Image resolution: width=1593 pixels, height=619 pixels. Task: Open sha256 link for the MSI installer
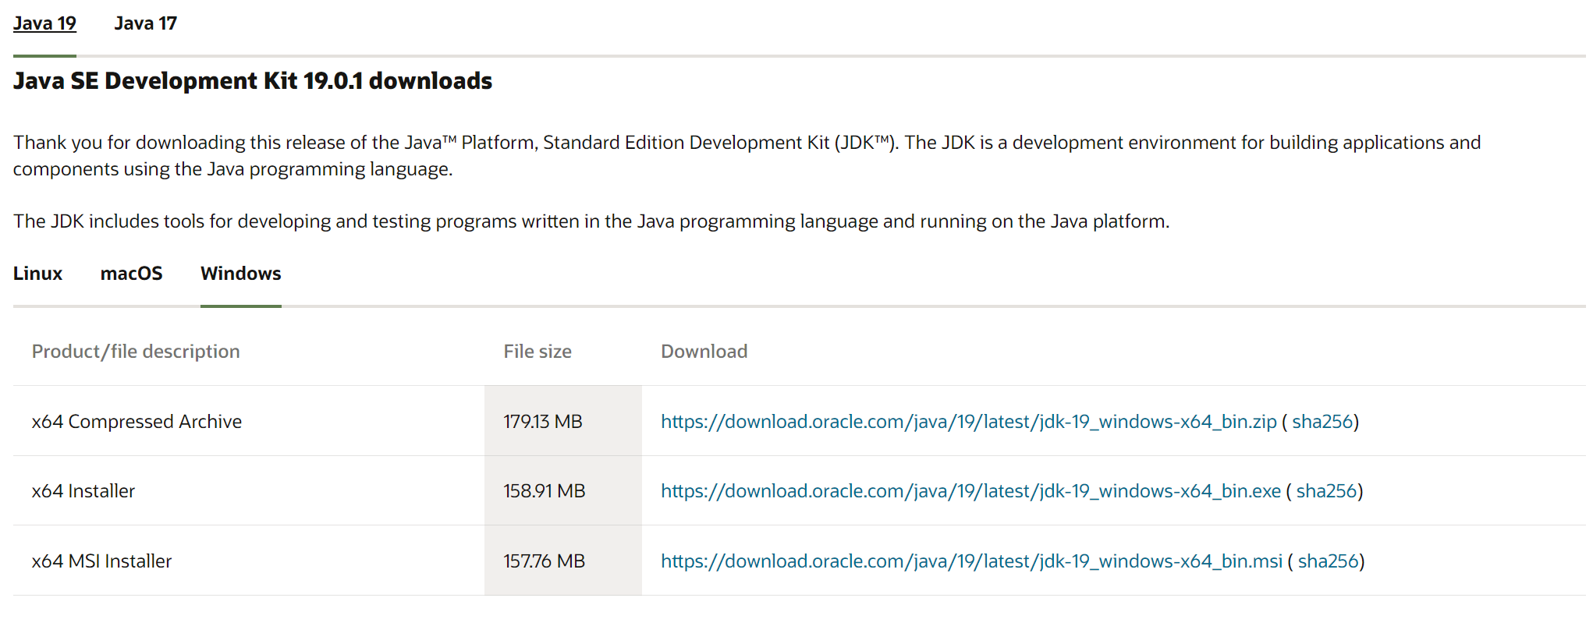point(1328,561)
